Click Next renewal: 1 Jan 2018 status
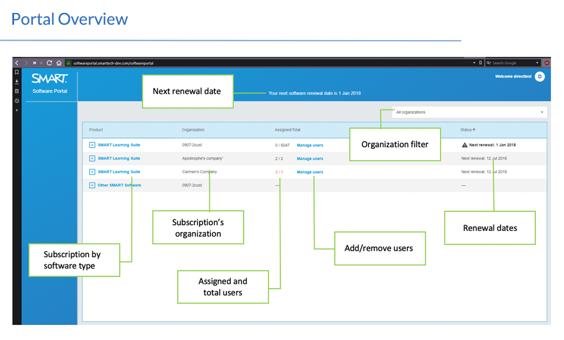 click(x=492, y=145)
